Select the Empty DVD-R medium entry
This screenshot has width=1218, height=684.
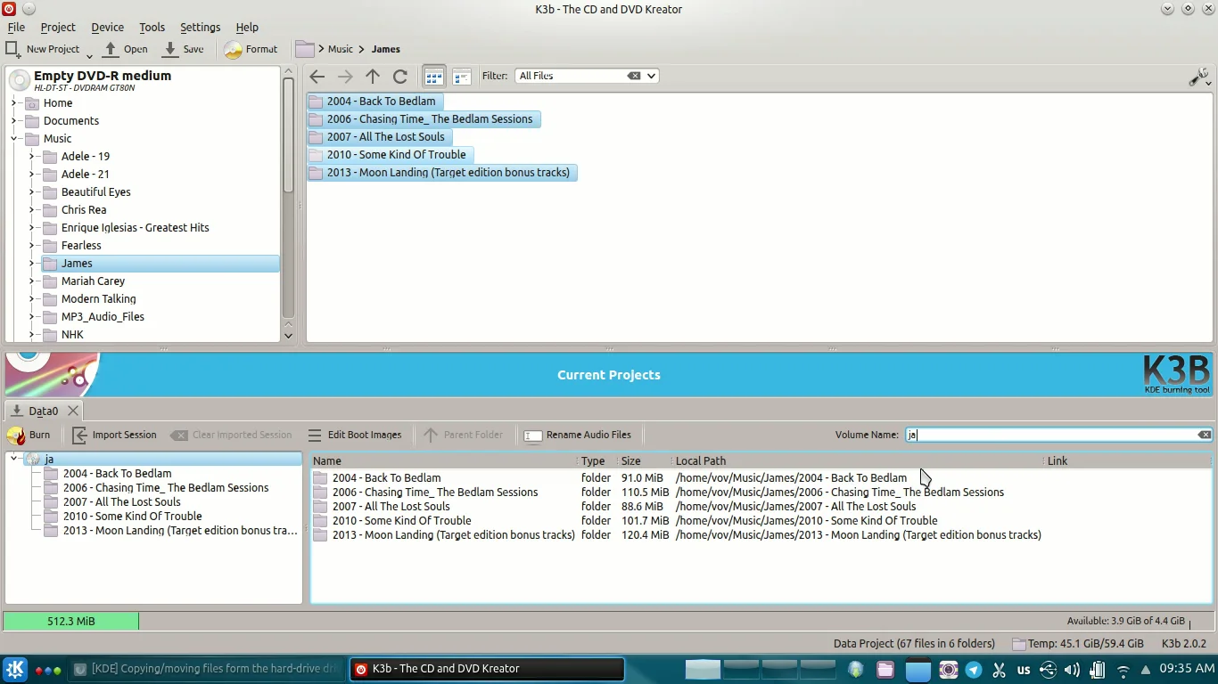pos(143,80)
